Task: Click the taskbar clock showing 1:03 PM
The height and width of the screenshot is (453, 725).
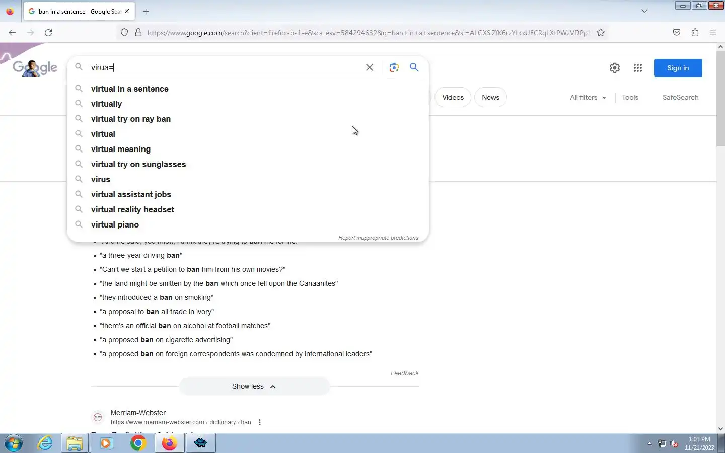Action: [x=699, y=443]
